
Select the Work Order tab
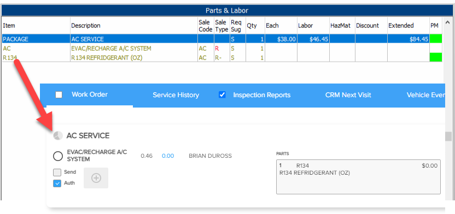coord(90,94)
